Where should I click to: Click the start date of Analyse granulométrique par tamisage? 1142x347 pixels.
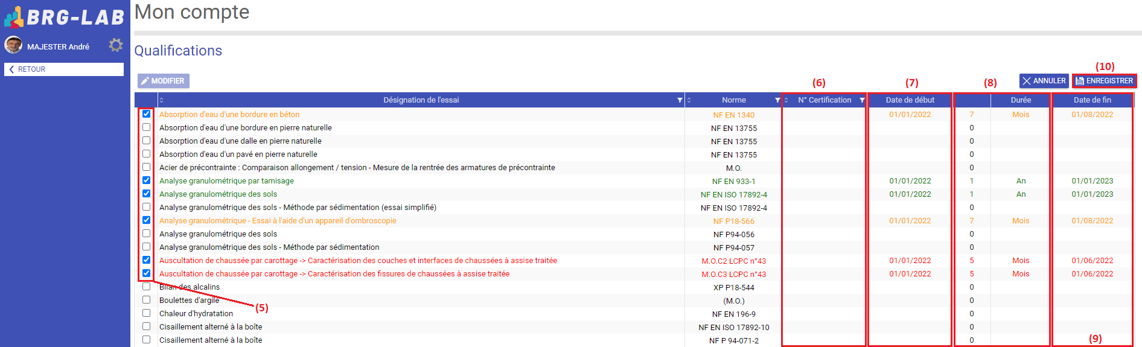910,181
